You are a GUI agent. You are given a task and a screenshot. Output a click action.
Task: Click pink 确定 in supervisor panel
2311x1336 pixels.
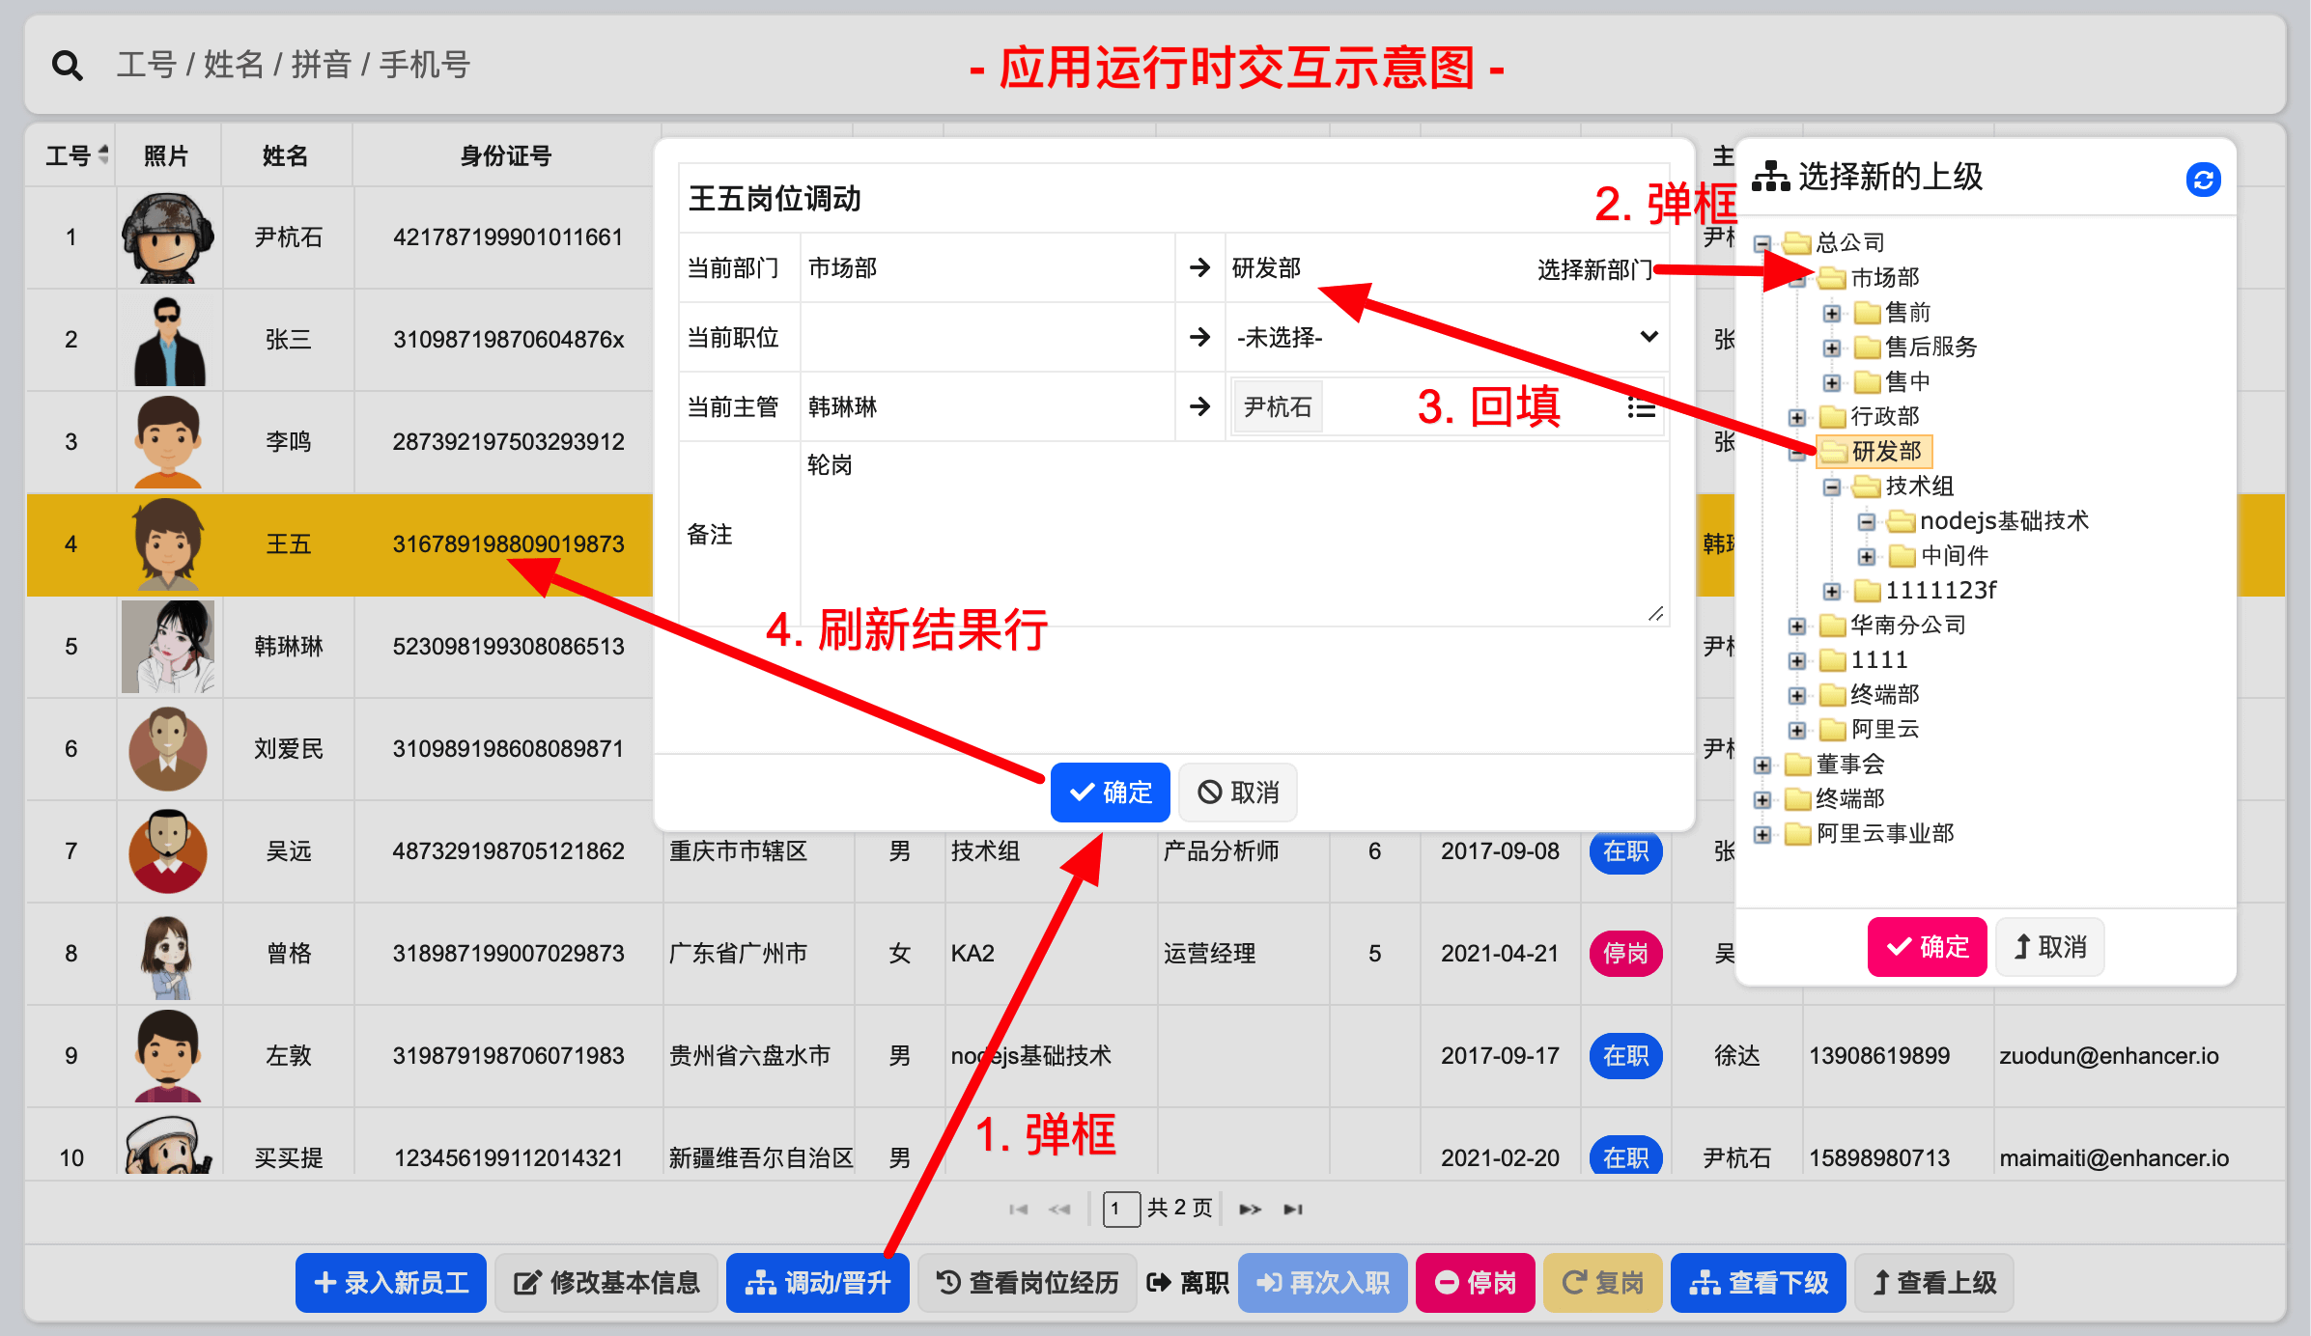1927,947
